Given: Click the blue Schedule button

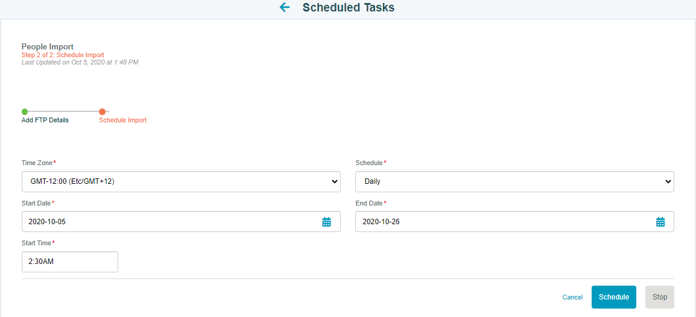Looking at the screenshot, I should tap(614, 297).
